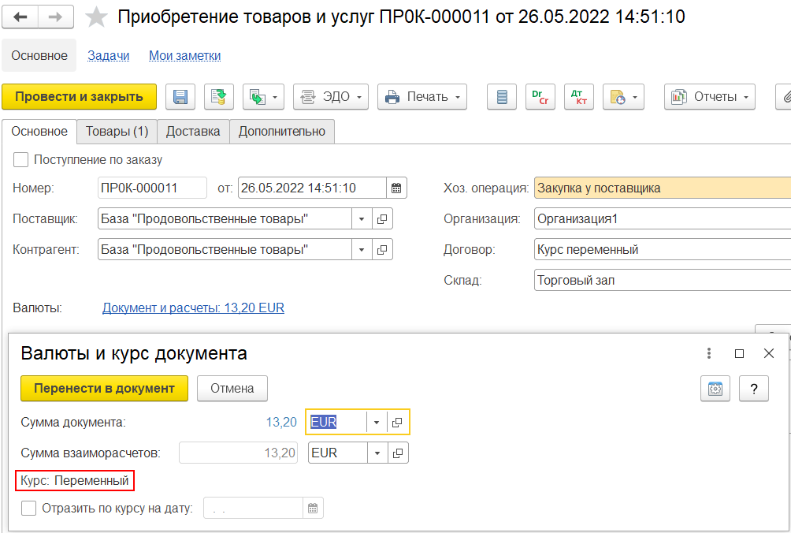Open the Документ и расчеты: 13,20 EUR link
The width and height of the screenshot is (791, 533).
click(193, 307)
